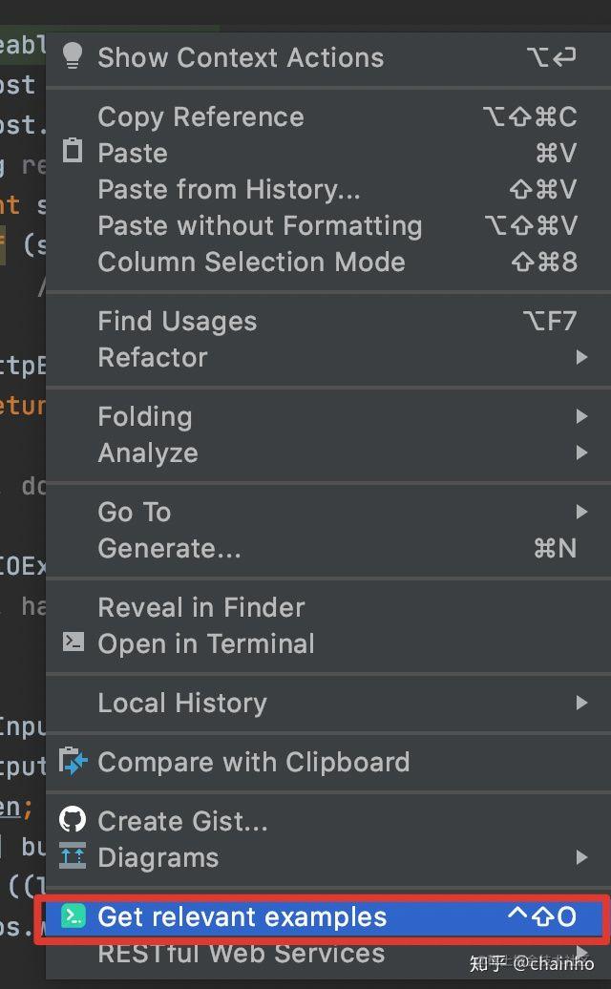The height and width of the screenshot is (989, 611).
Task: Expand the Go To submenu arrow
Action: click(581, 512)
